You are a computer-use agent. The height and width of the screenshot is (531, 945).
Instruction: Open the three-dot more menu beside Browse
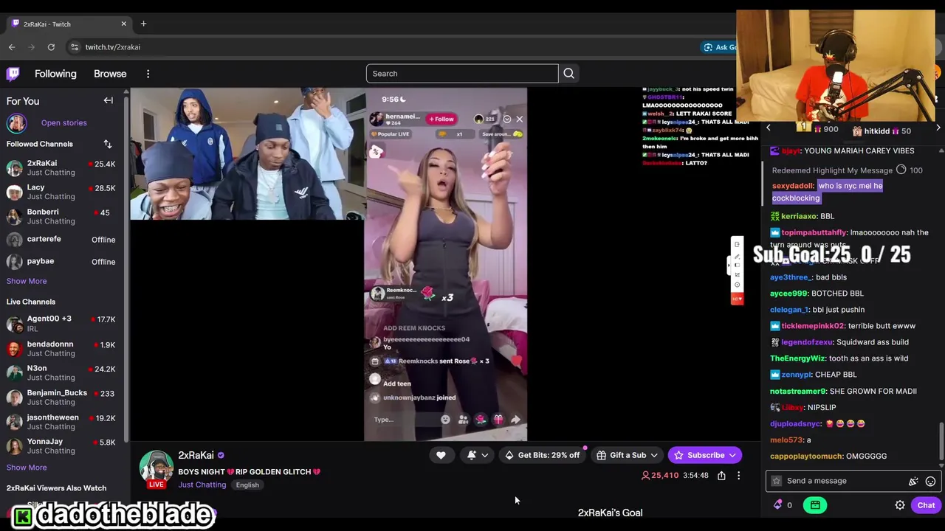(x=148, y=74)
